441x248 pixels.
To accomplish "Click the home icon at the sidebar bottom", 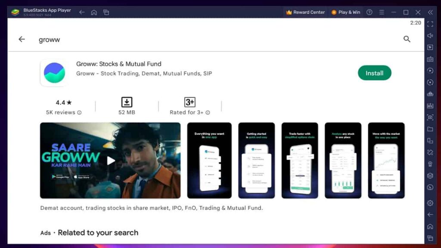I will pos(430,226).
